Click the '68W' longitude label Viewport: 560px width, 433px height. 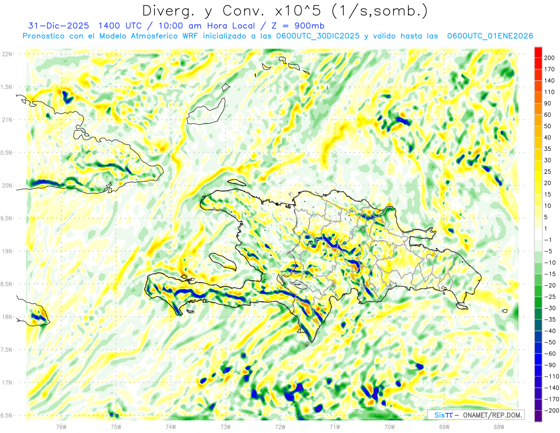[499, 426]
